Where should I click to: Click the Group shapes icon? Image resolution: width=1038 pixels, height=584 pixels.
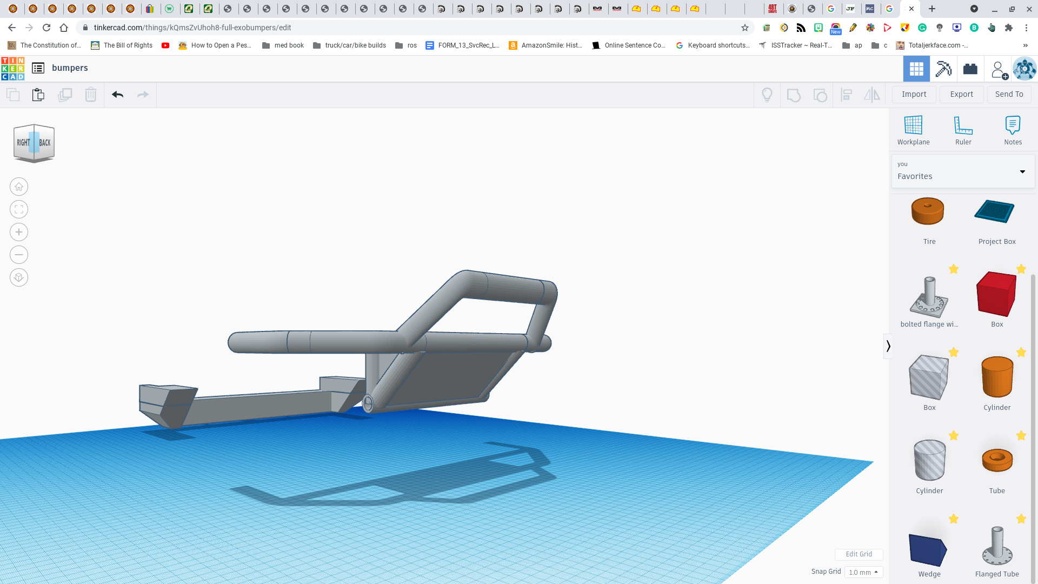tap(794, 95)
